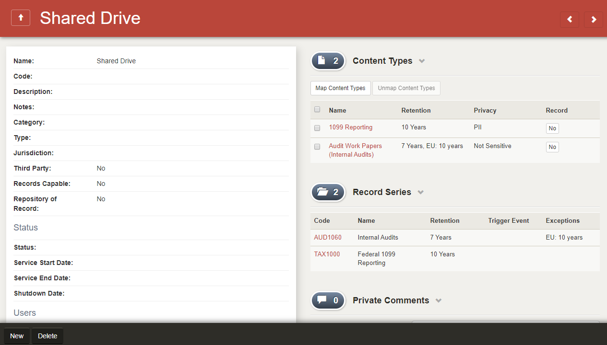Click New in the bottom toolbar
This screenshot has width=607, height=345.
17,336
